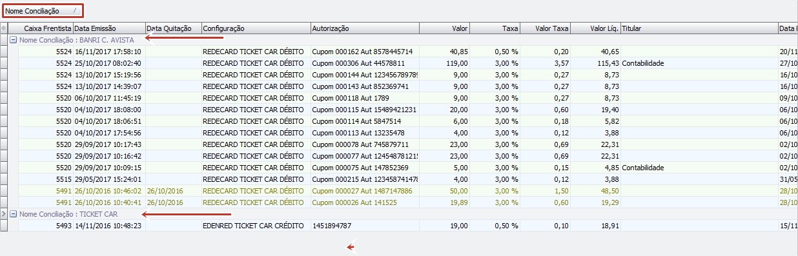The width and height of the screenshot is (798, 256).
Task: Sort by Autorização column header
Action: (x=364, y=28)
